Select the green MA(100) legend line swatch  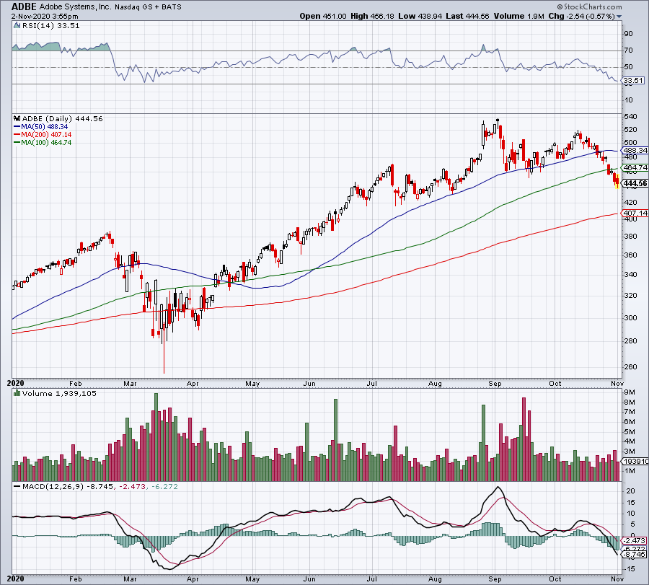(x=17, y=142)
